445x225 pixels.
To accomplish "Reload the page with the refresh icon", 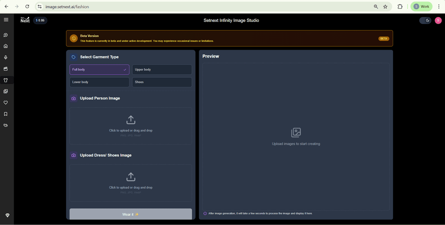I will 27,7.
